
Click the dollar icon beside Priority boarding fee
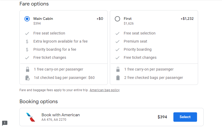point(27,50)
